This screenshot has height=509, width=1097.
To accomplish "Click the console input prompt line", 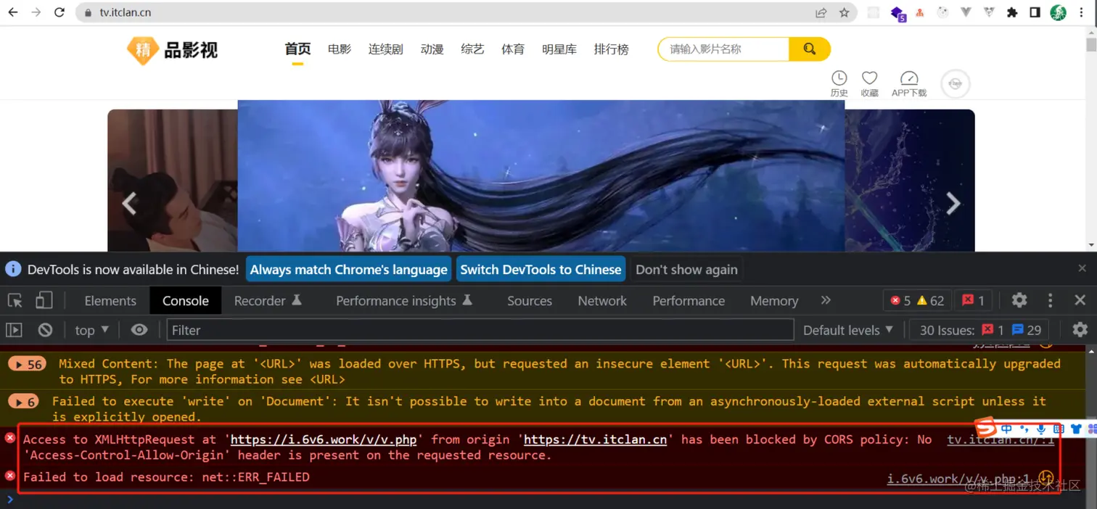I will (548, 500).
